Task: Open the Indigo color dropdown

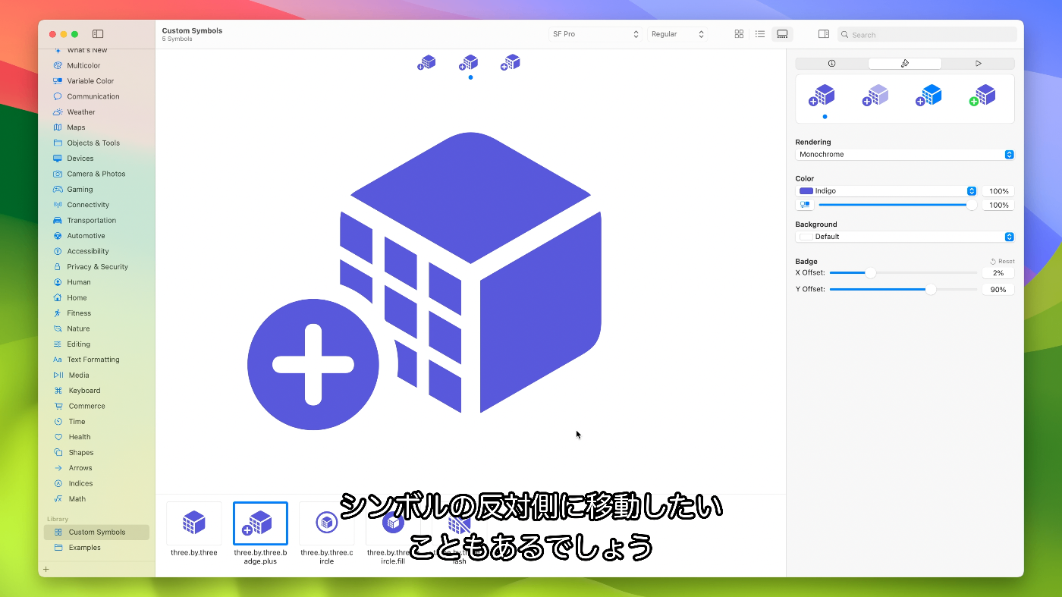Action: coord(886,191)
